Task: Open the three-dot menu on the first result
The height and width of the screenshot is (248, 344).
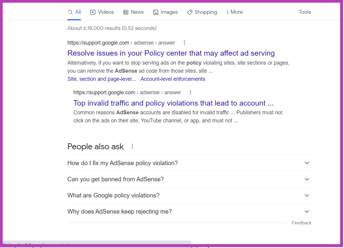Action: 184,43
